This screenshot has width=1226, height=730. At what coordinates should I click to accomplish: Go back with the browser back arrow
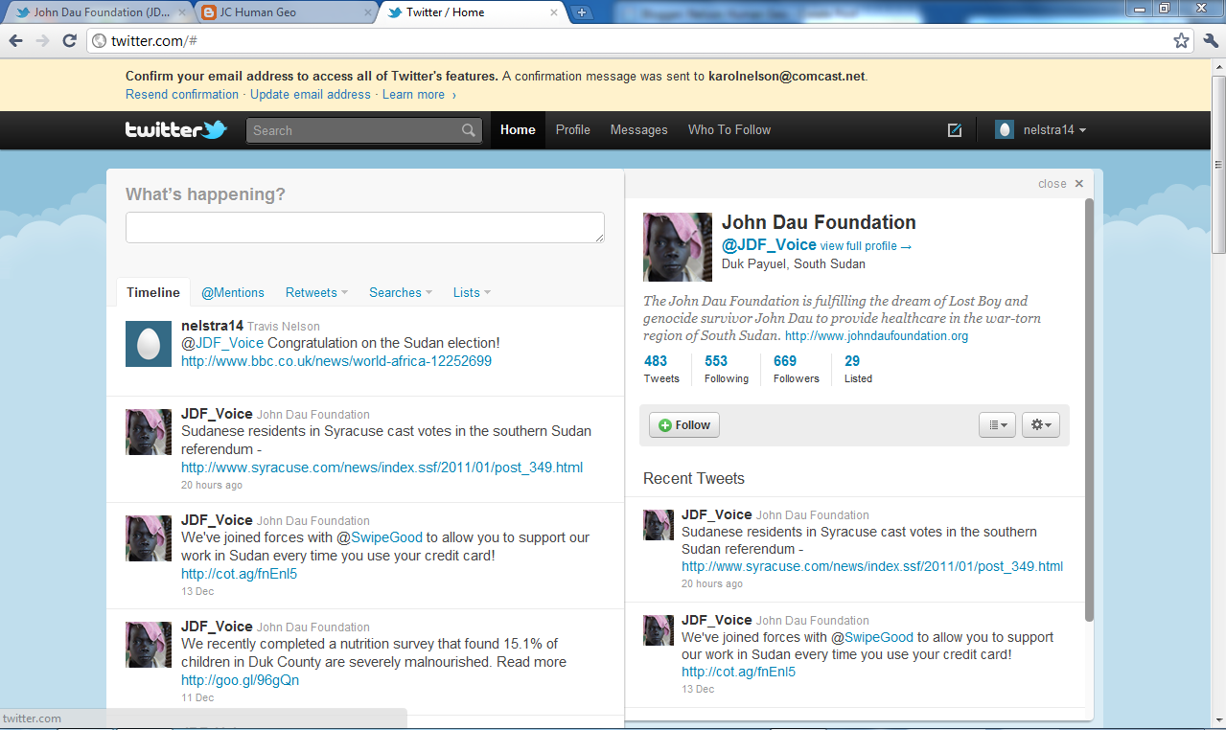point(16,41)
